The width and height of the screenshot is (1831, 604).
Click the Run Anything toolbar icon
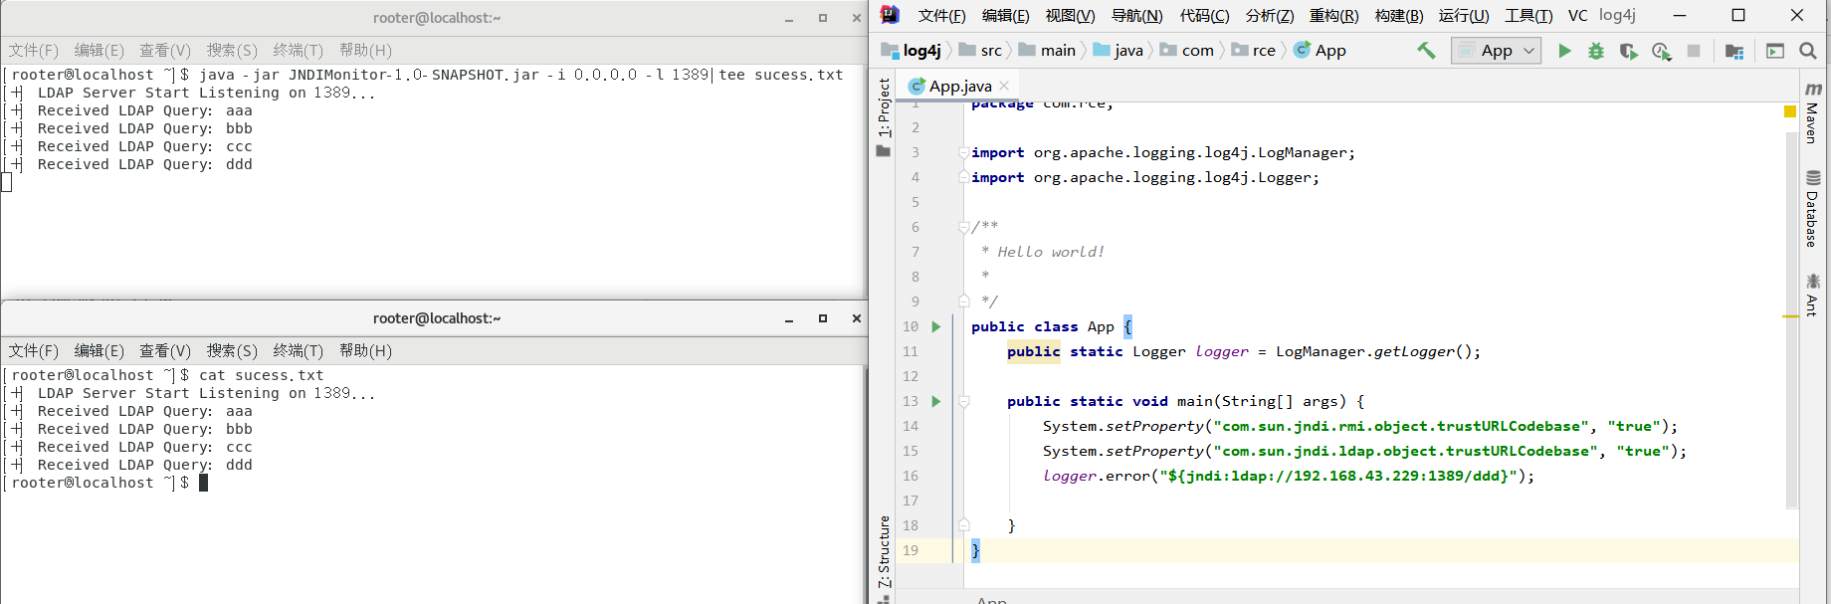(1775, 51)
